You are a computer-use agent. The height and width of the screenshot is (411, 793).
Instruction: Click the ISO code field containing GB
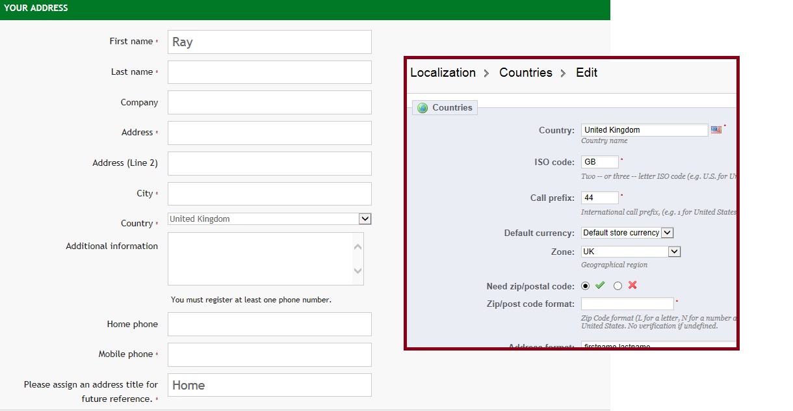[600, 162]
